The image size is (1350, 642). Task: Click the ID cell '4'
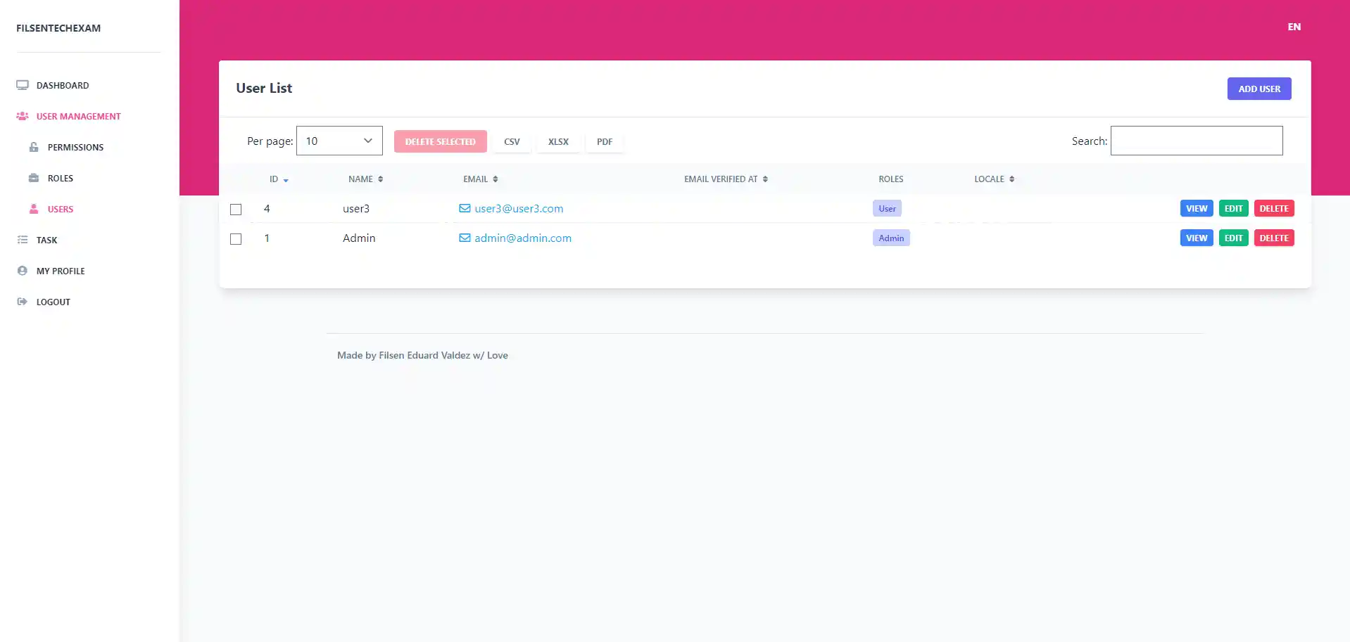pos(267,208)
